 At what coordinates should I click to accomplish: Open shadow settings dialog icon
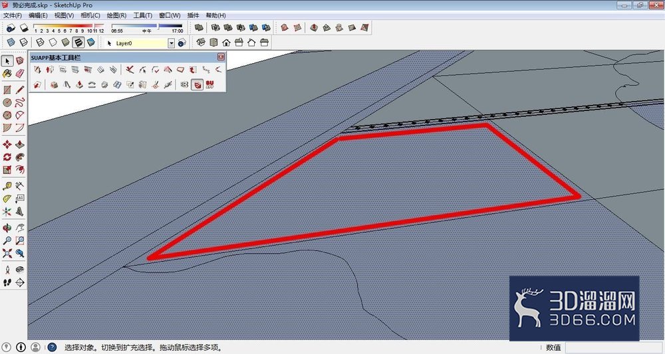11,28
